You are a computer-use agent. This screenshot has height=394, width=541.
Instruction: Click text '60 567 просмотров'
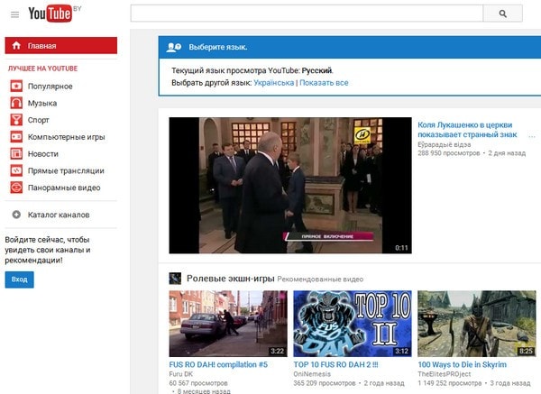(198, 383)
